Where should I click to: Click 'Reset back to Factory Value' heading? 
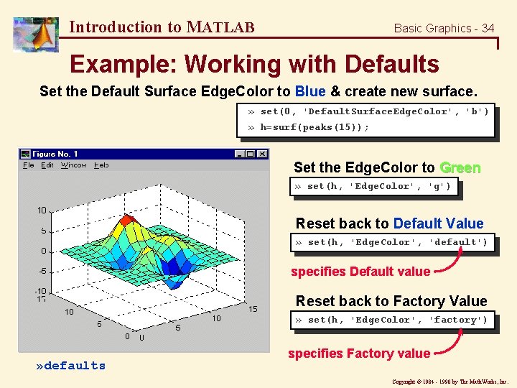pos(391,301)
